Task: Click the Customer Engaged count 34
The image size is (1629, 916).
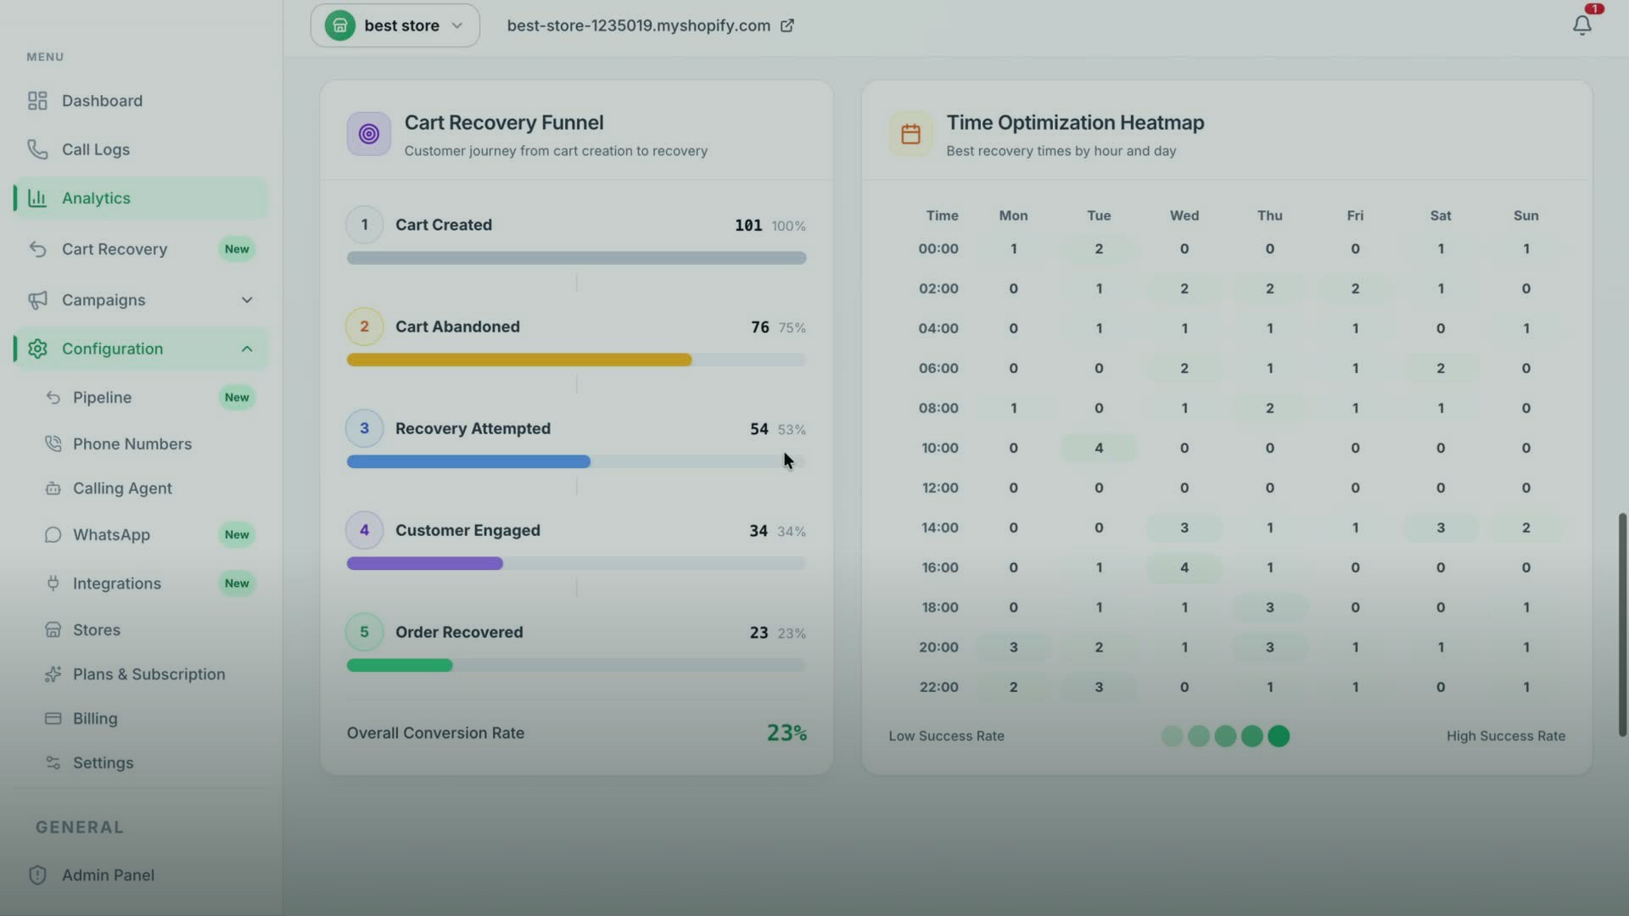Action: click(758, 531)
